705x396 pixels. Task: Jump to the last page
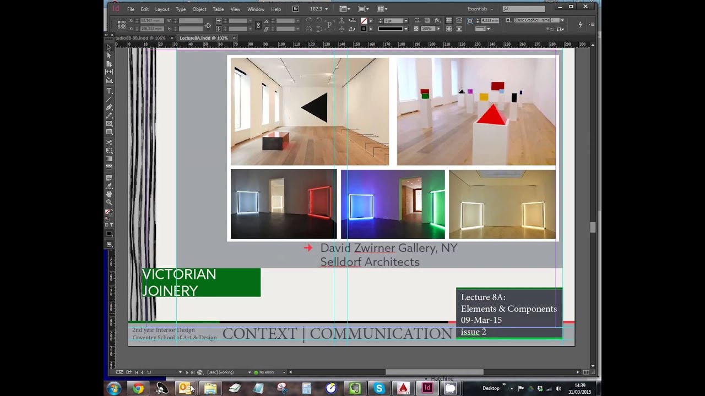193,372
